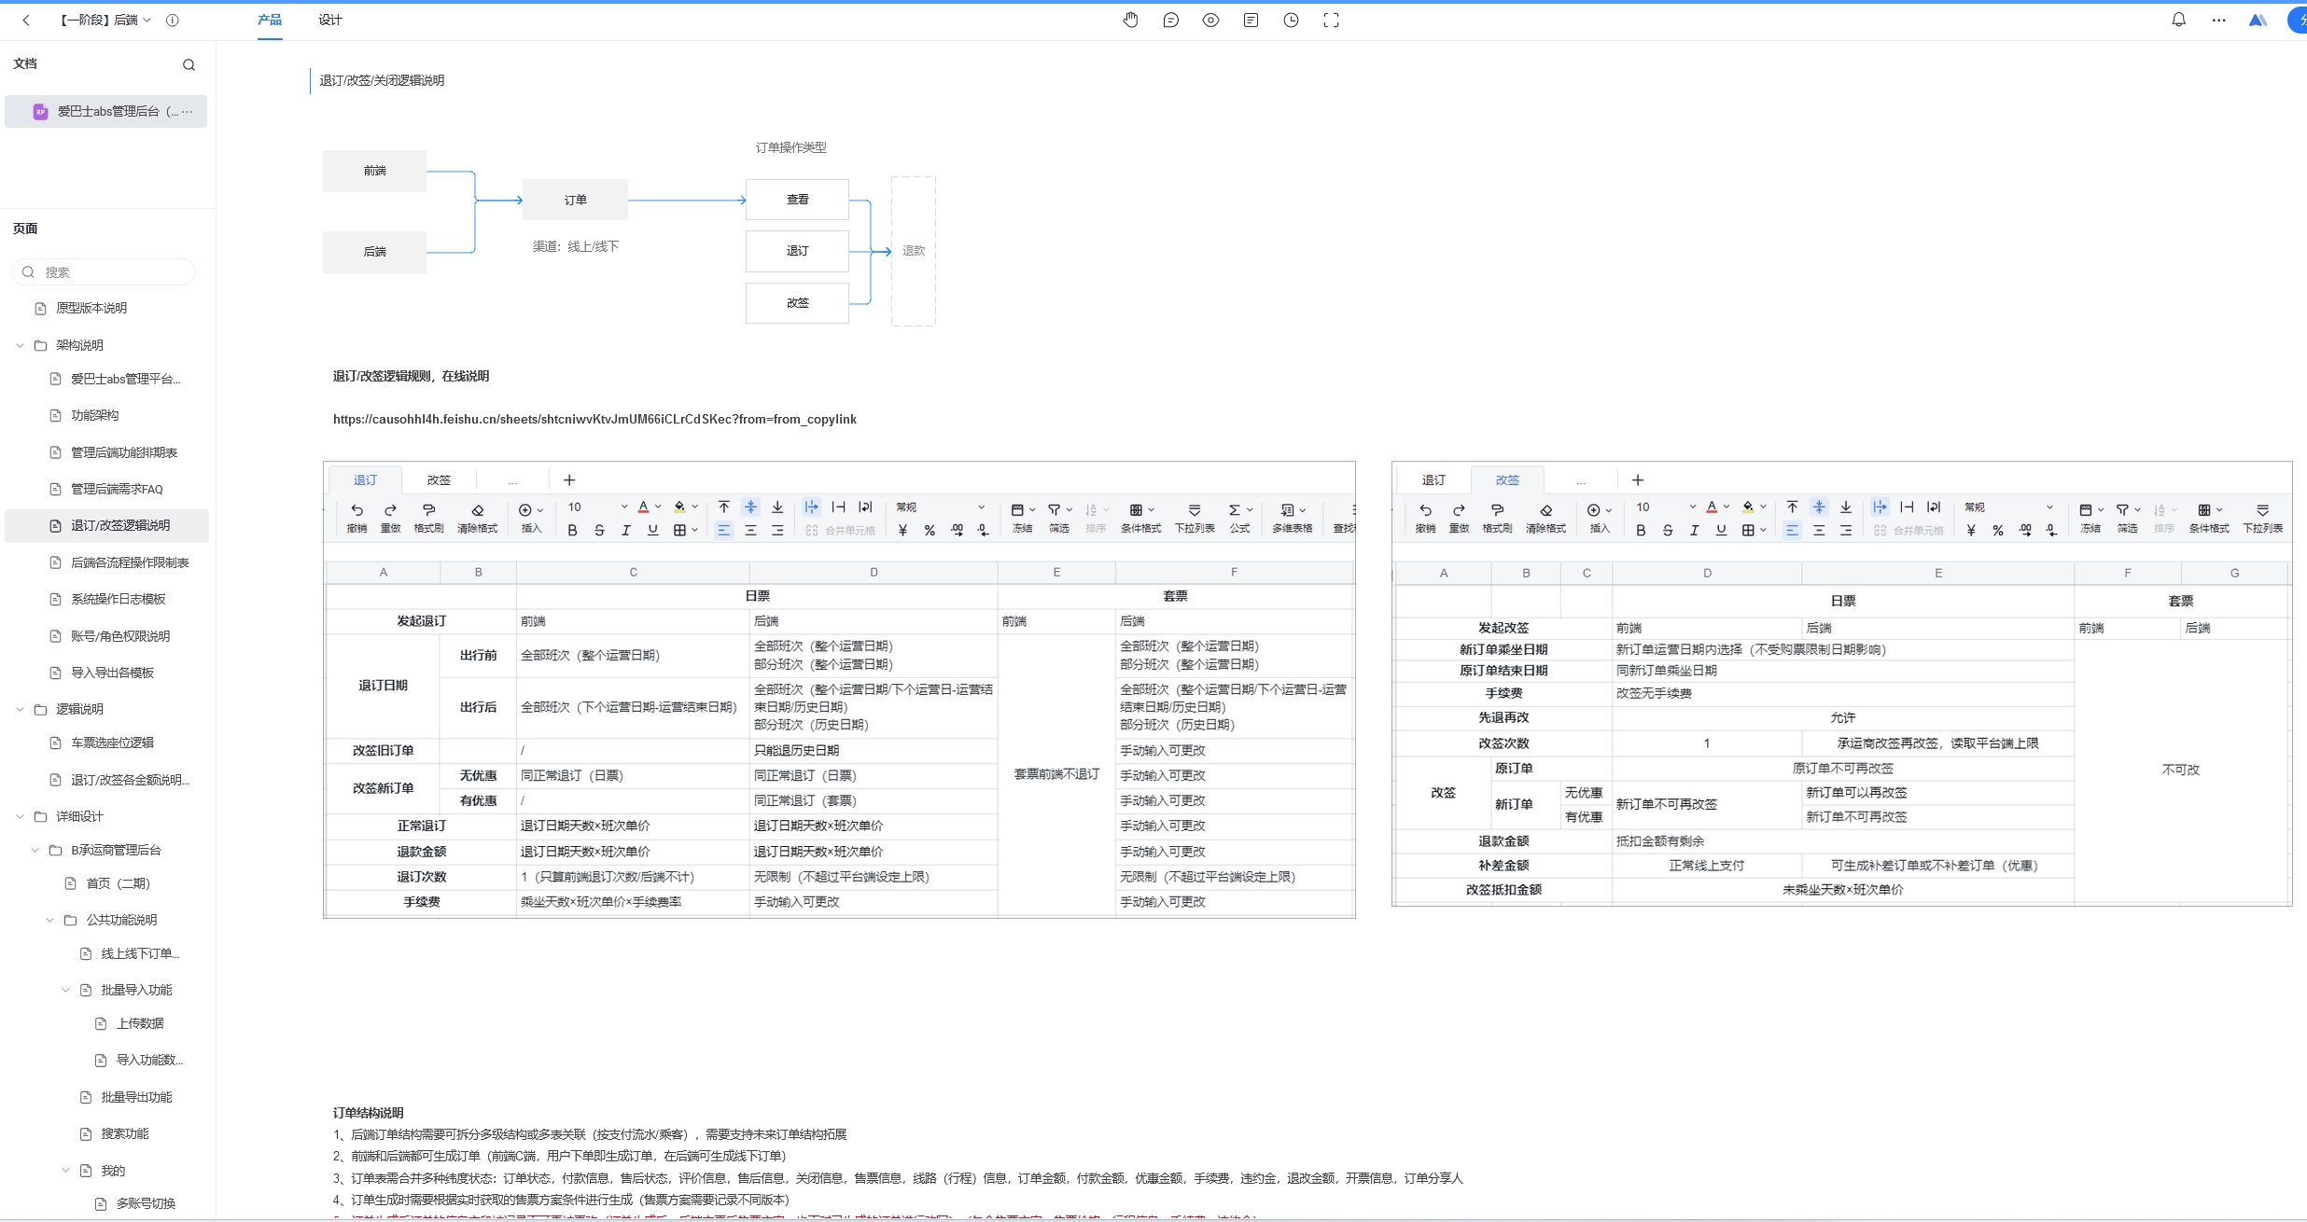The height and width of the screenshot is (1222, 2307).
Task: Open the 车票选座位逻辑 page
Action: 112,743
